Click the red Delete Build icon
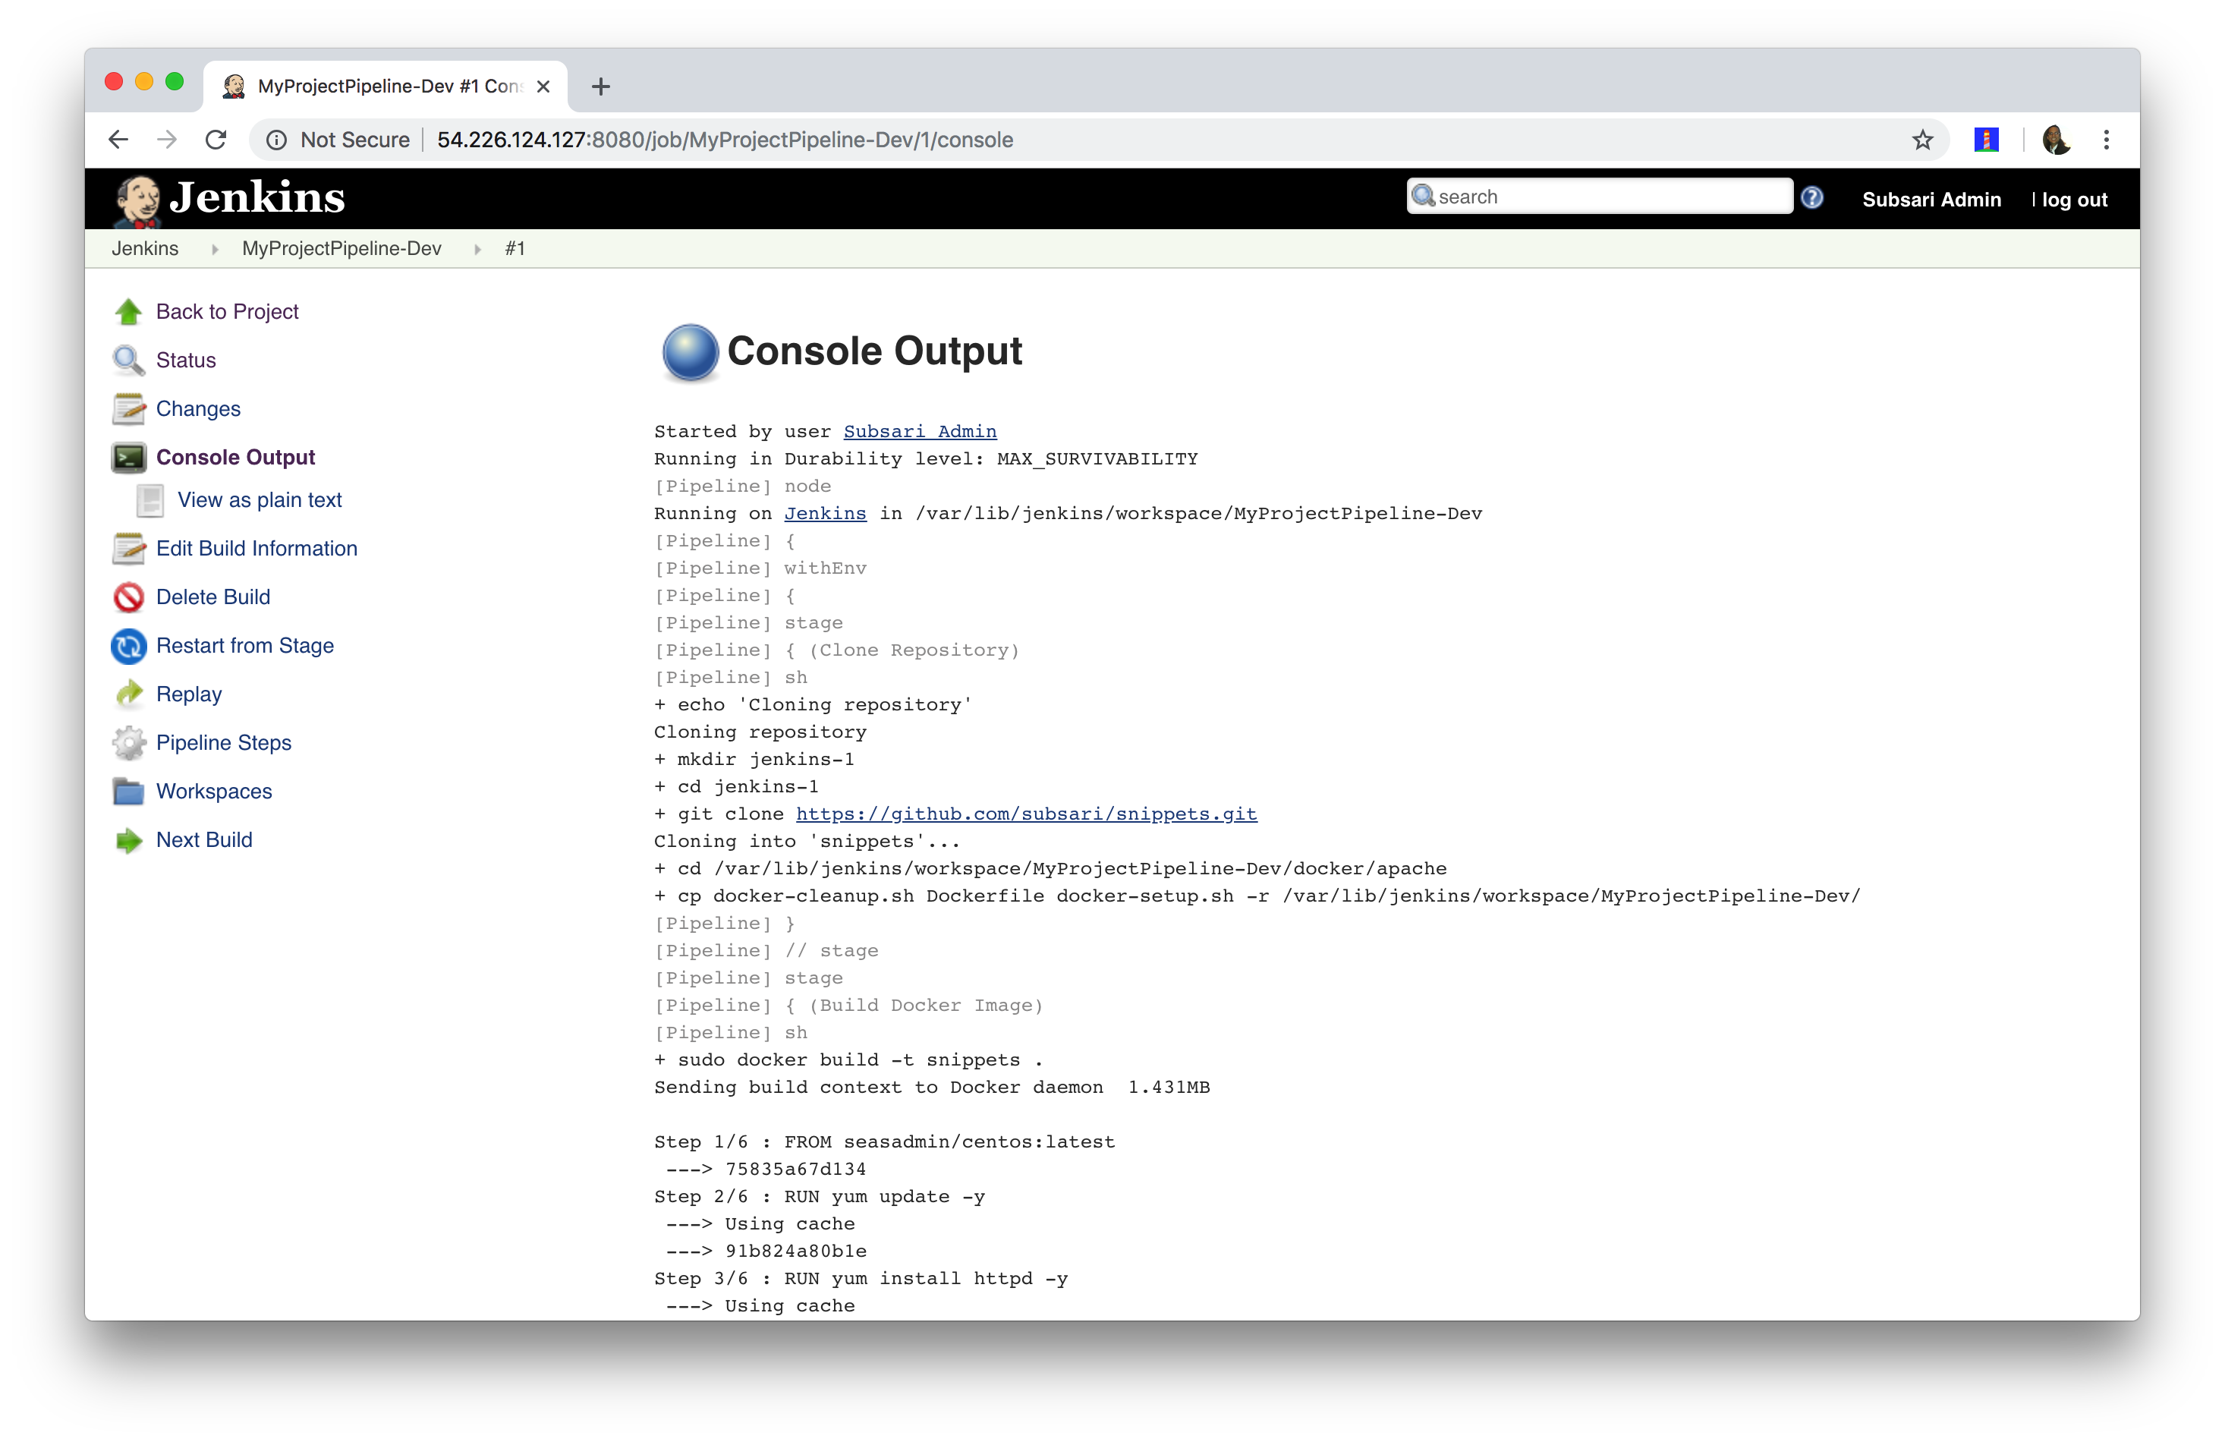The height and width of the screenshot is (1442, 2225). 128,597
